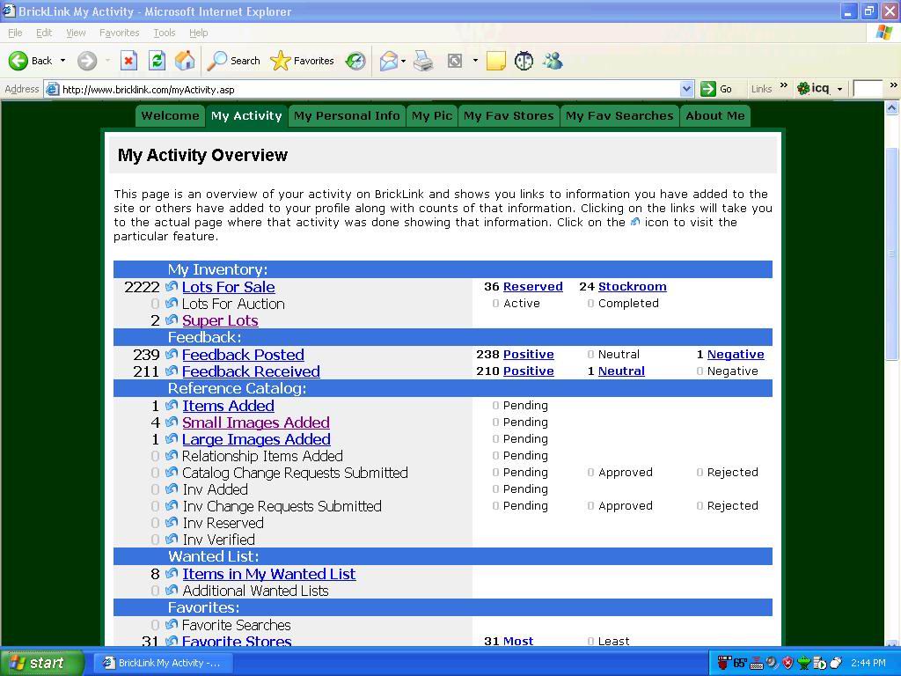Open the Back button history dropdown arrow
The height and width of the screenshot is (676, 901).
click(x=62, y=61)
